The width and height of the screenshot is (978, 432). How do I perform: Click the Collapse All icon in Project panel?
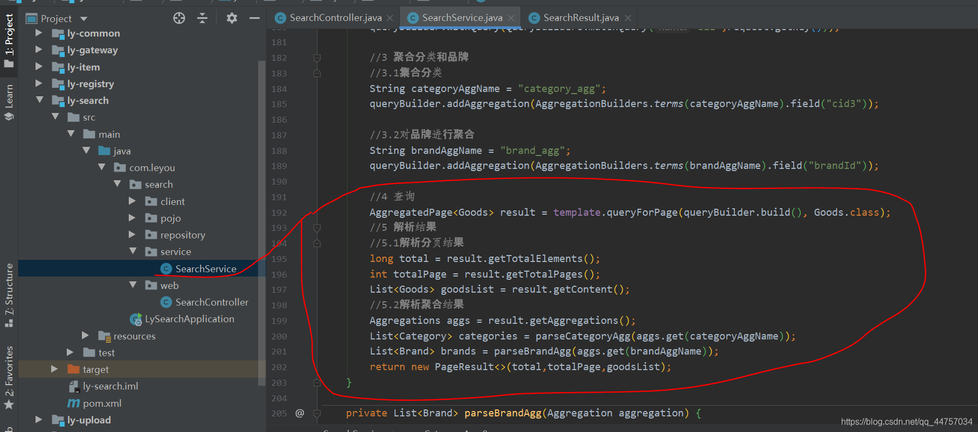point(203,18)
